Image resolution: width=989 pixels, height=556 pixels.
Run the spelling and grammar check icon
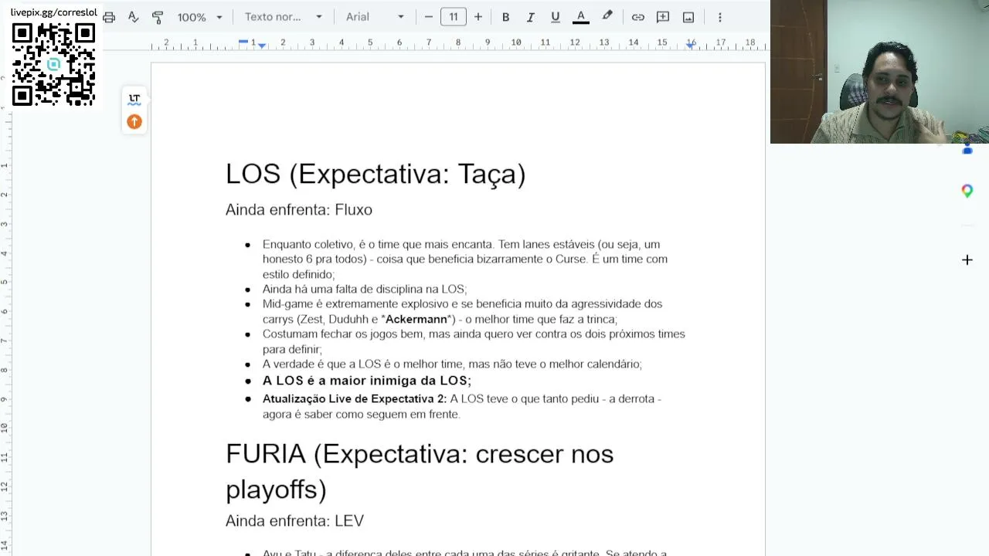[133, 17]
